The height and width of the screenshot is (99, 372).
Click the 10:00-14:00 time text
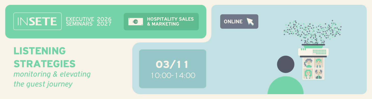(x=173, y=76)
